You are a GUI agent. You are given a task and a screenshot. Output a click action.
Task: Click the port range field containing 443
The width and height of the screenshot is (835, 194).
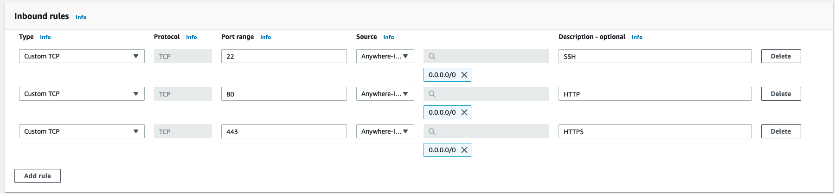(x=283, y=131)
